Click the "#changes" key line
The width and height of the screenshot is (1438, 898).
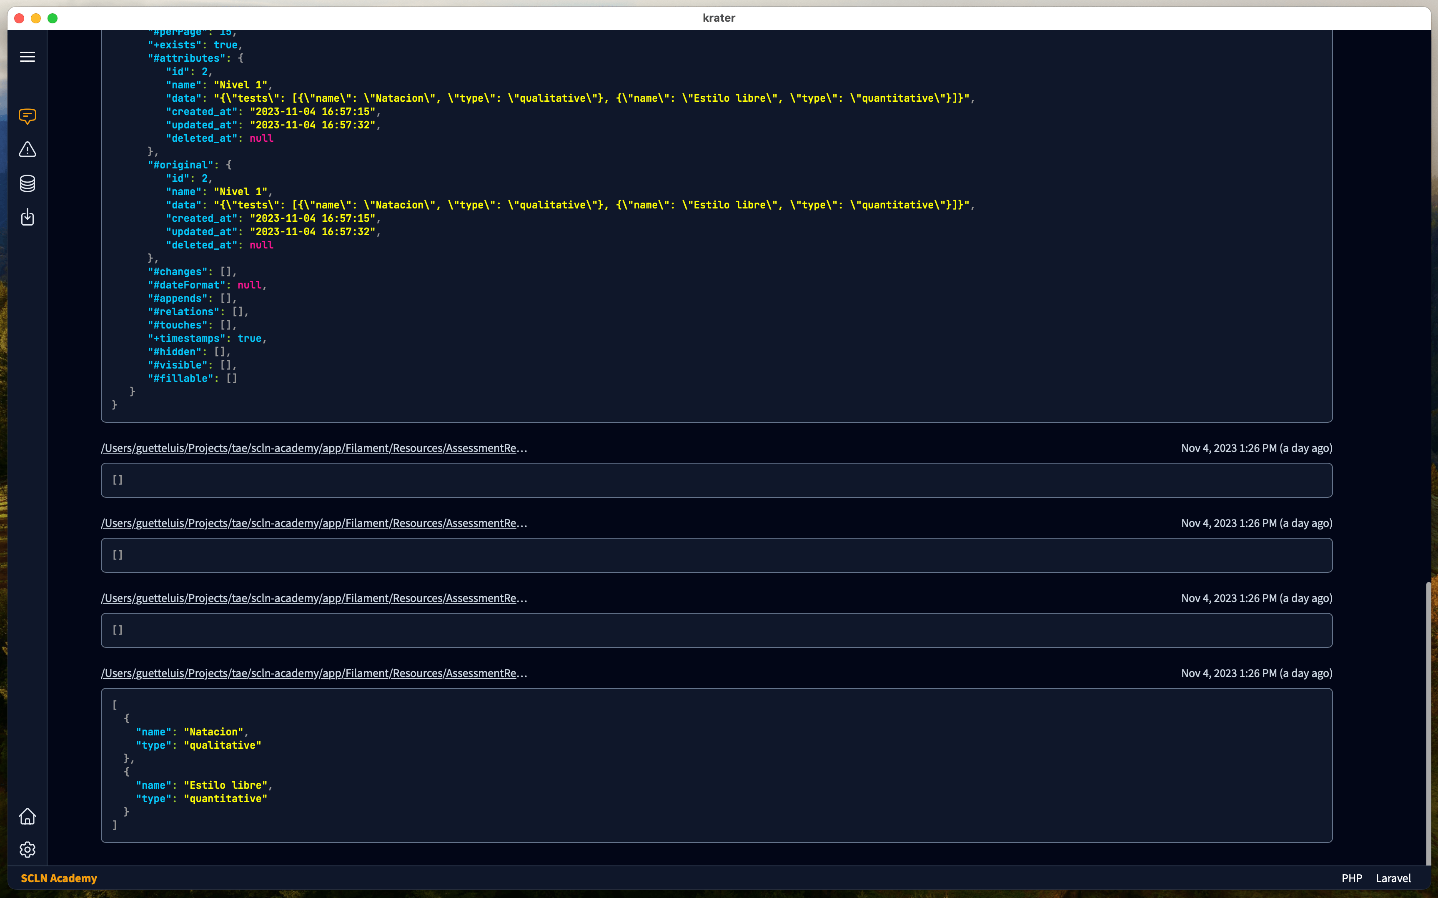(192, 271)
